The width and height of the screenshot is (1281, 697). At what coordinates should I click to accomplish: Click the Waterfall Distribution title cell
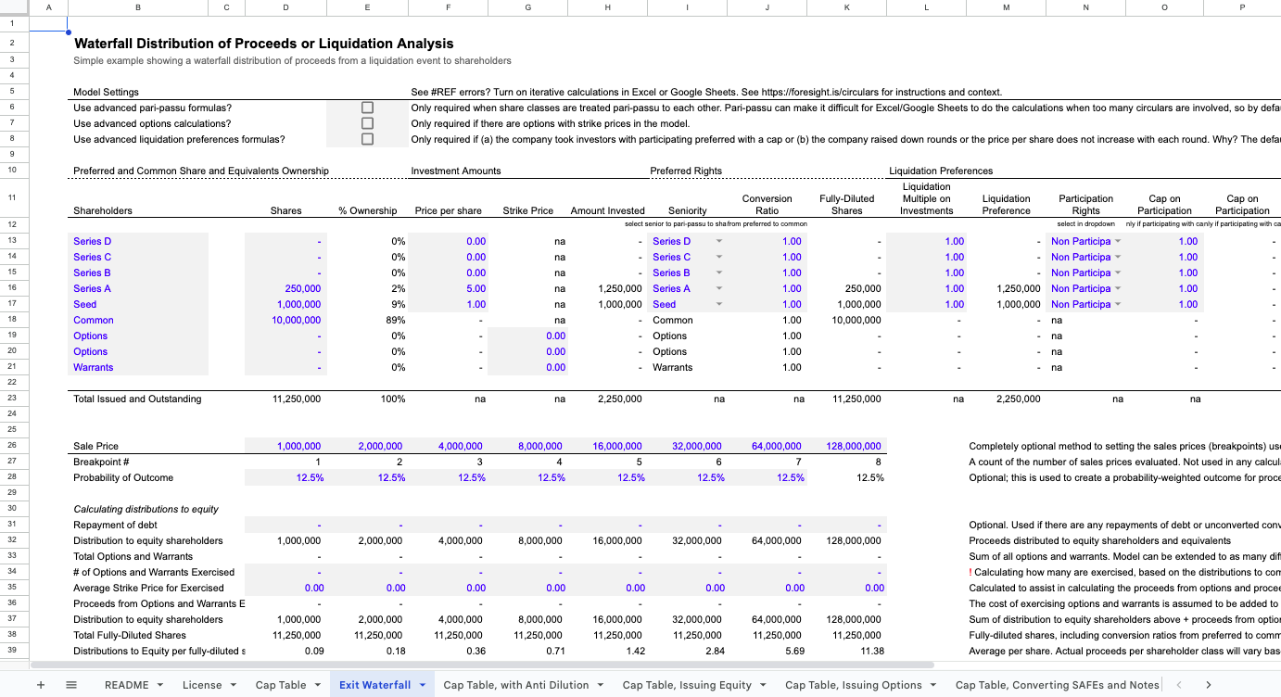(264, 44)
